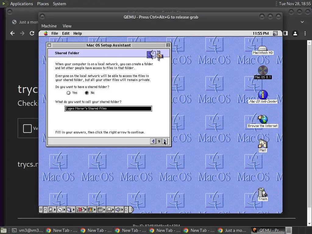Open the Macintosh HD drive icon
Viewport: 312px width, 234px height.
263,48
